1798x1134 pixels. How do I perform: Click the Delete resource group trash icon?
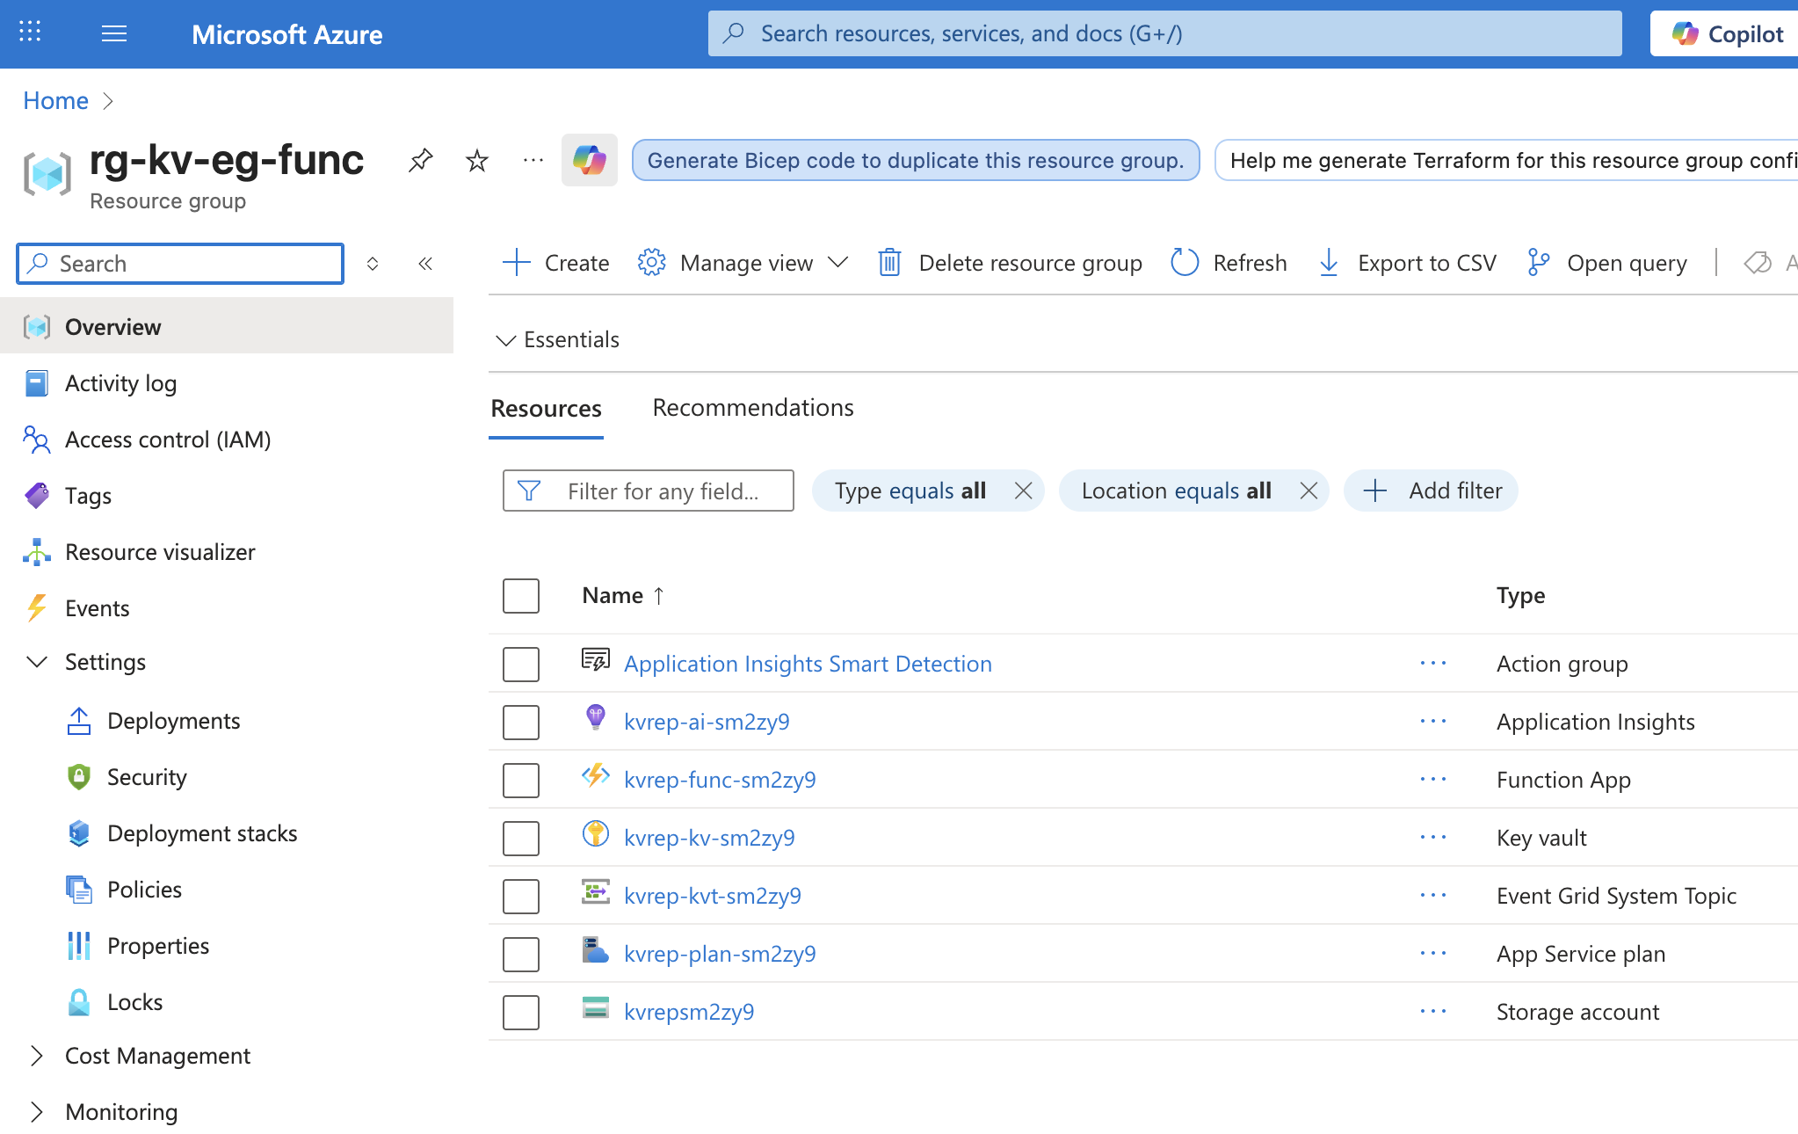[889, 263]
